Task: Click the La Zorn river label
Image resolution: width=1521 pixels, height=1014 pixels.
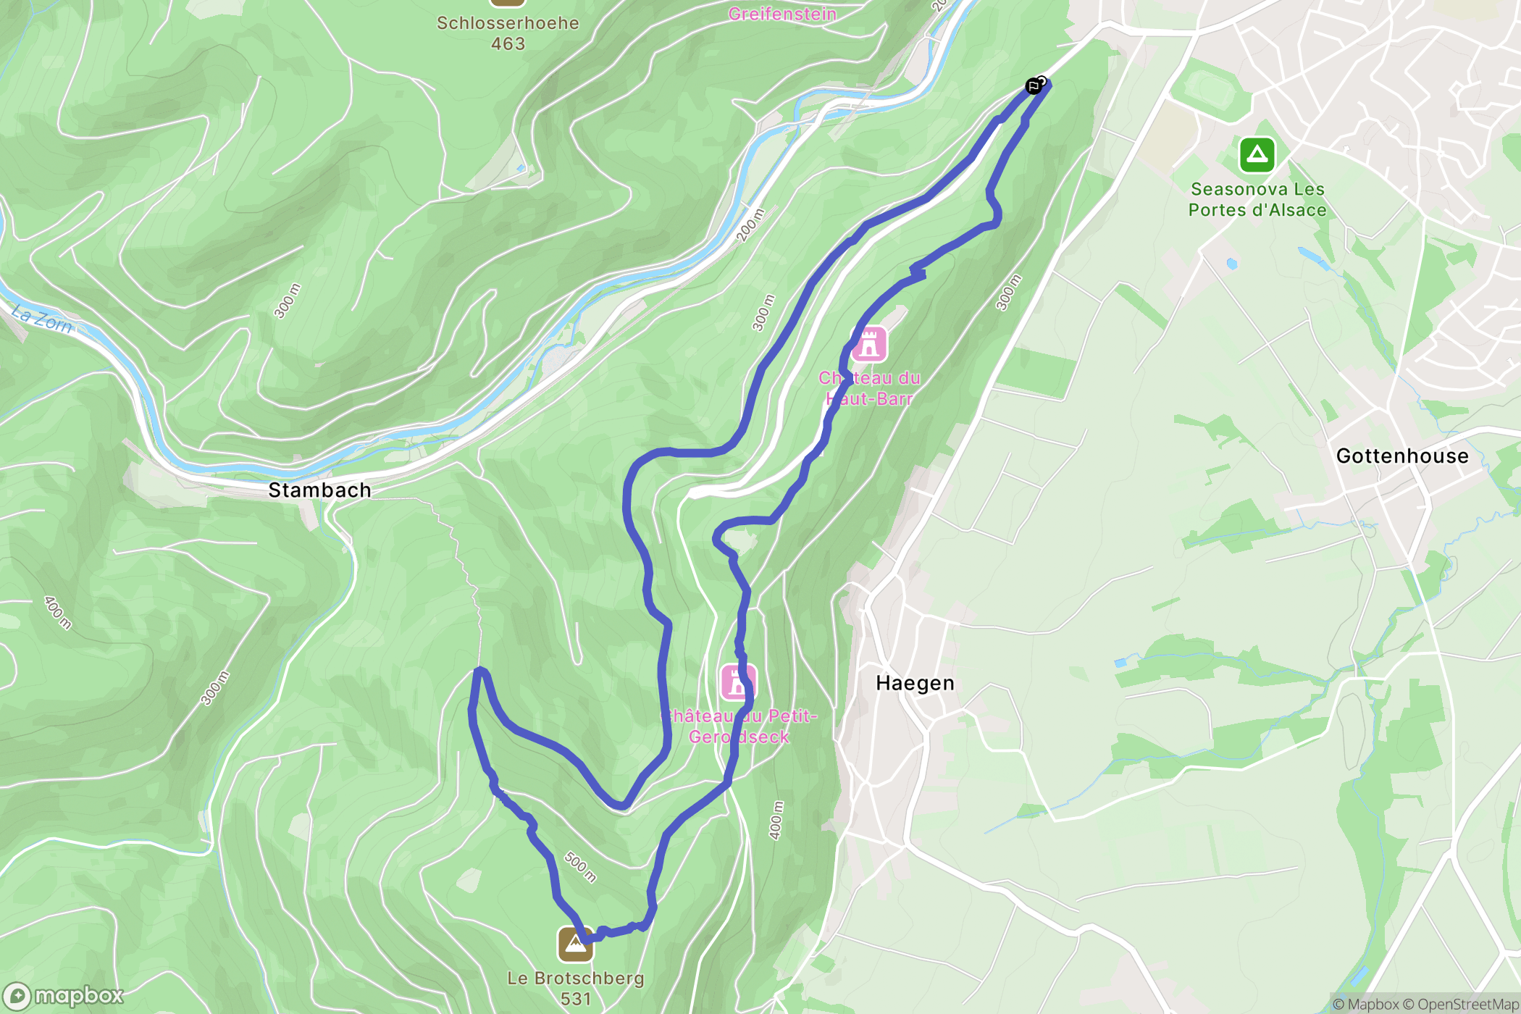Action: [x=43, y=319]
